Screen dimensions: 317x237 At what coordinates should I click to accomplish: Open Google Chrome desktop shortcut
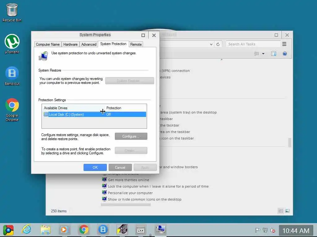(x=12, y=110)
